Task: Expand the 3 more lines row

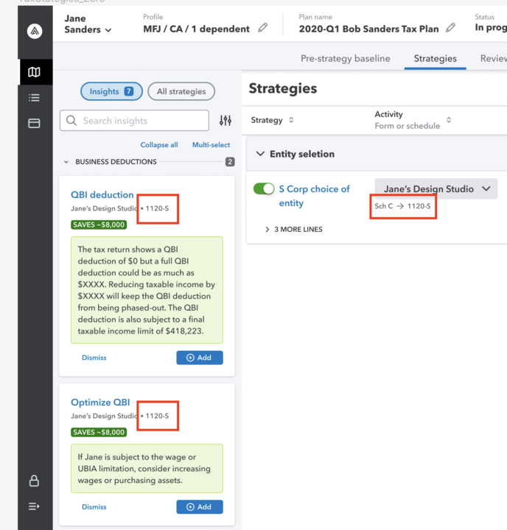Action: [294, 230]
